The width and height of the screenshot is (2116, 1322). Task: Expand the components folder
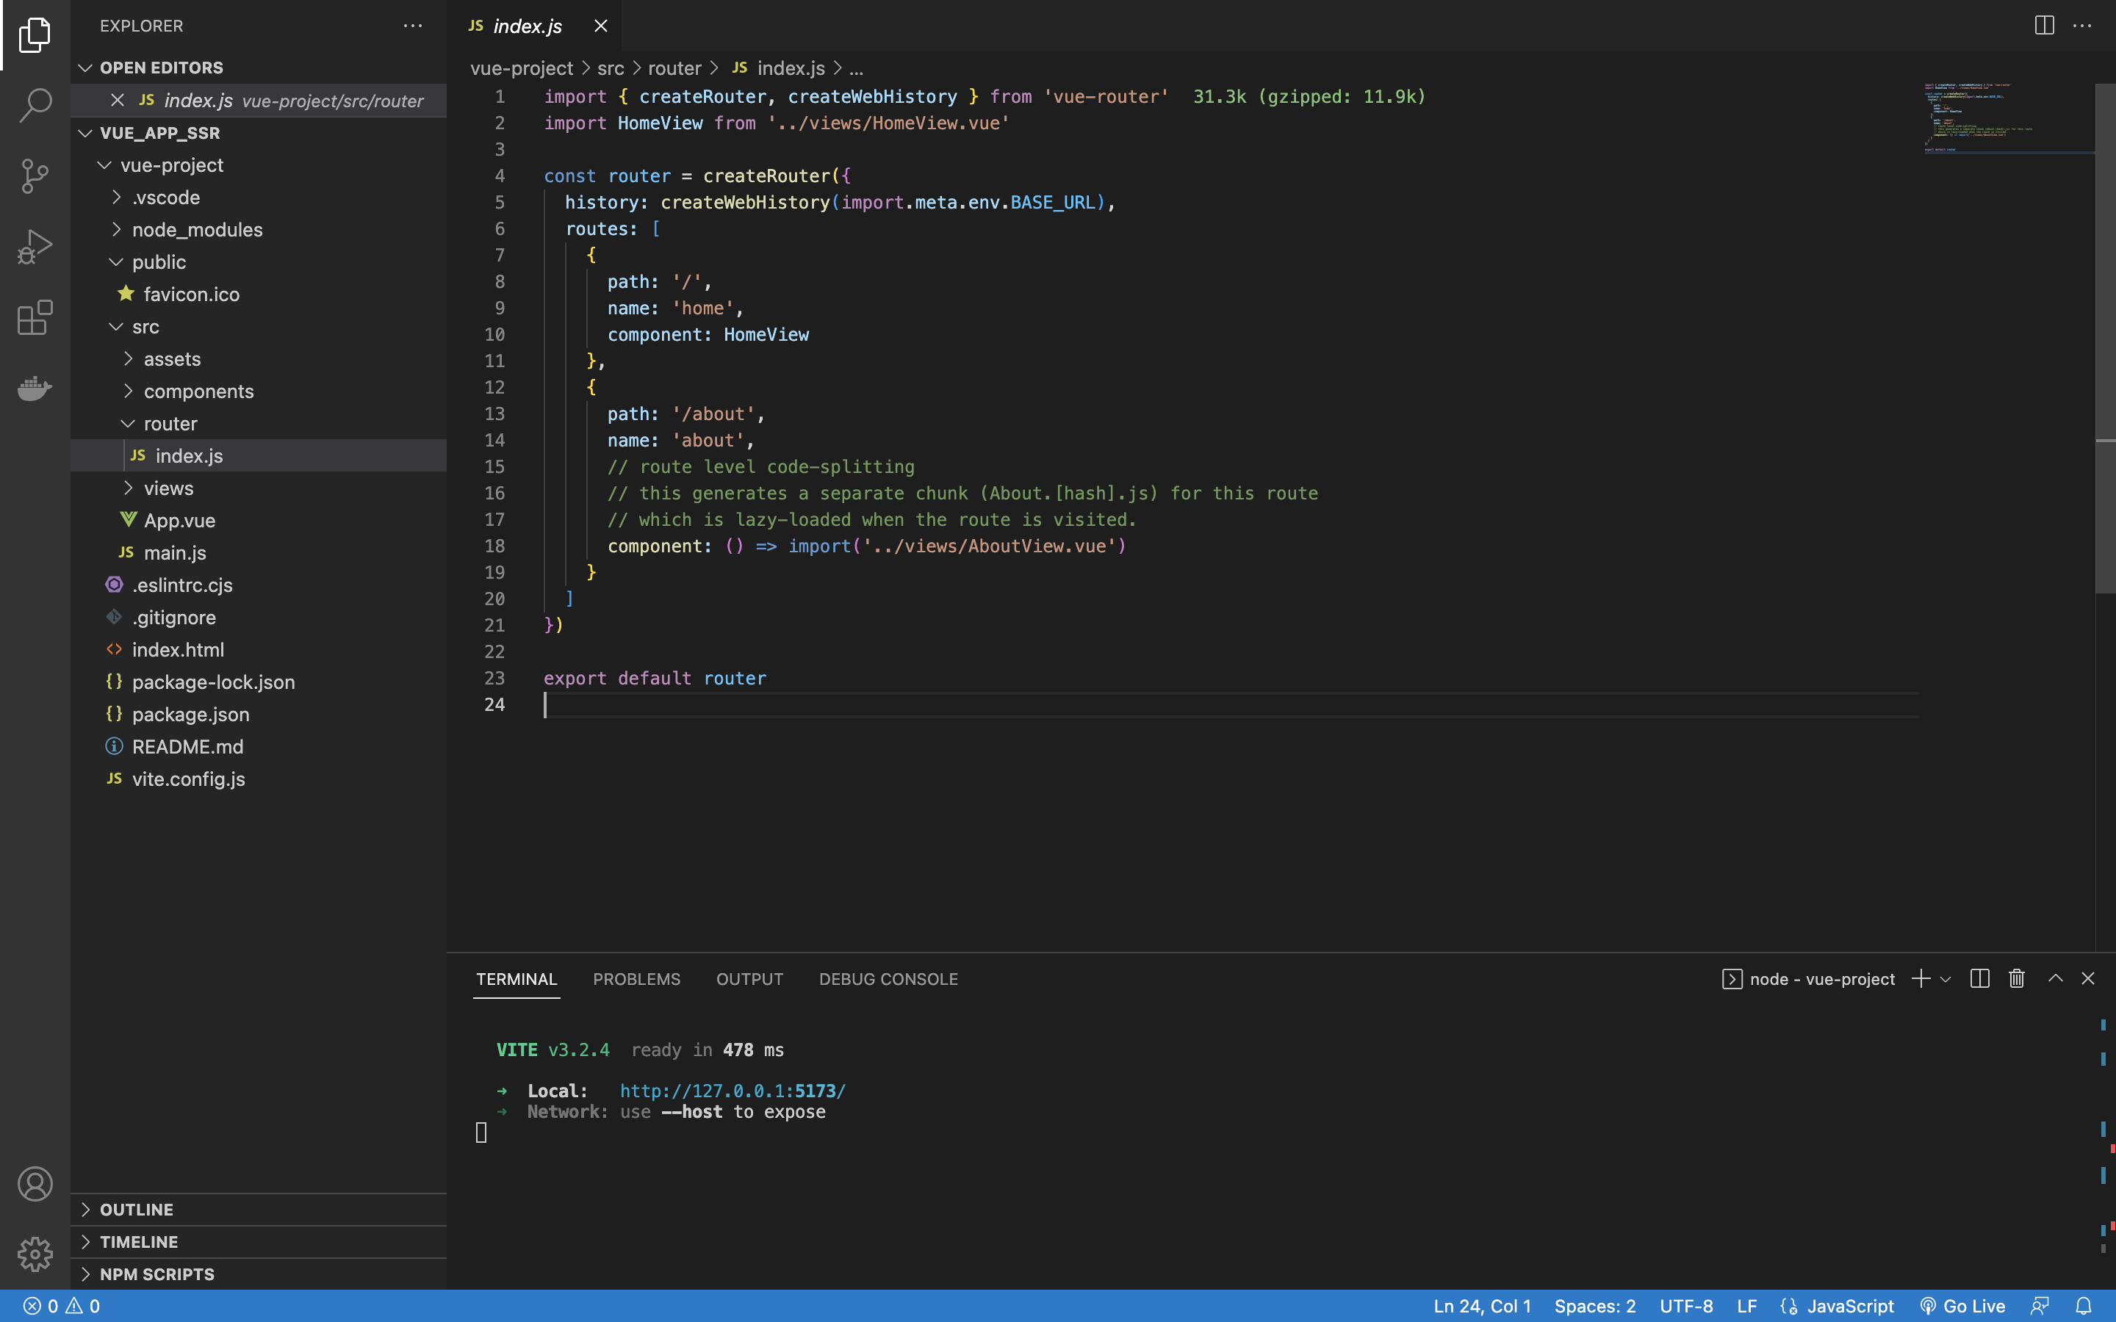(259, 391)
